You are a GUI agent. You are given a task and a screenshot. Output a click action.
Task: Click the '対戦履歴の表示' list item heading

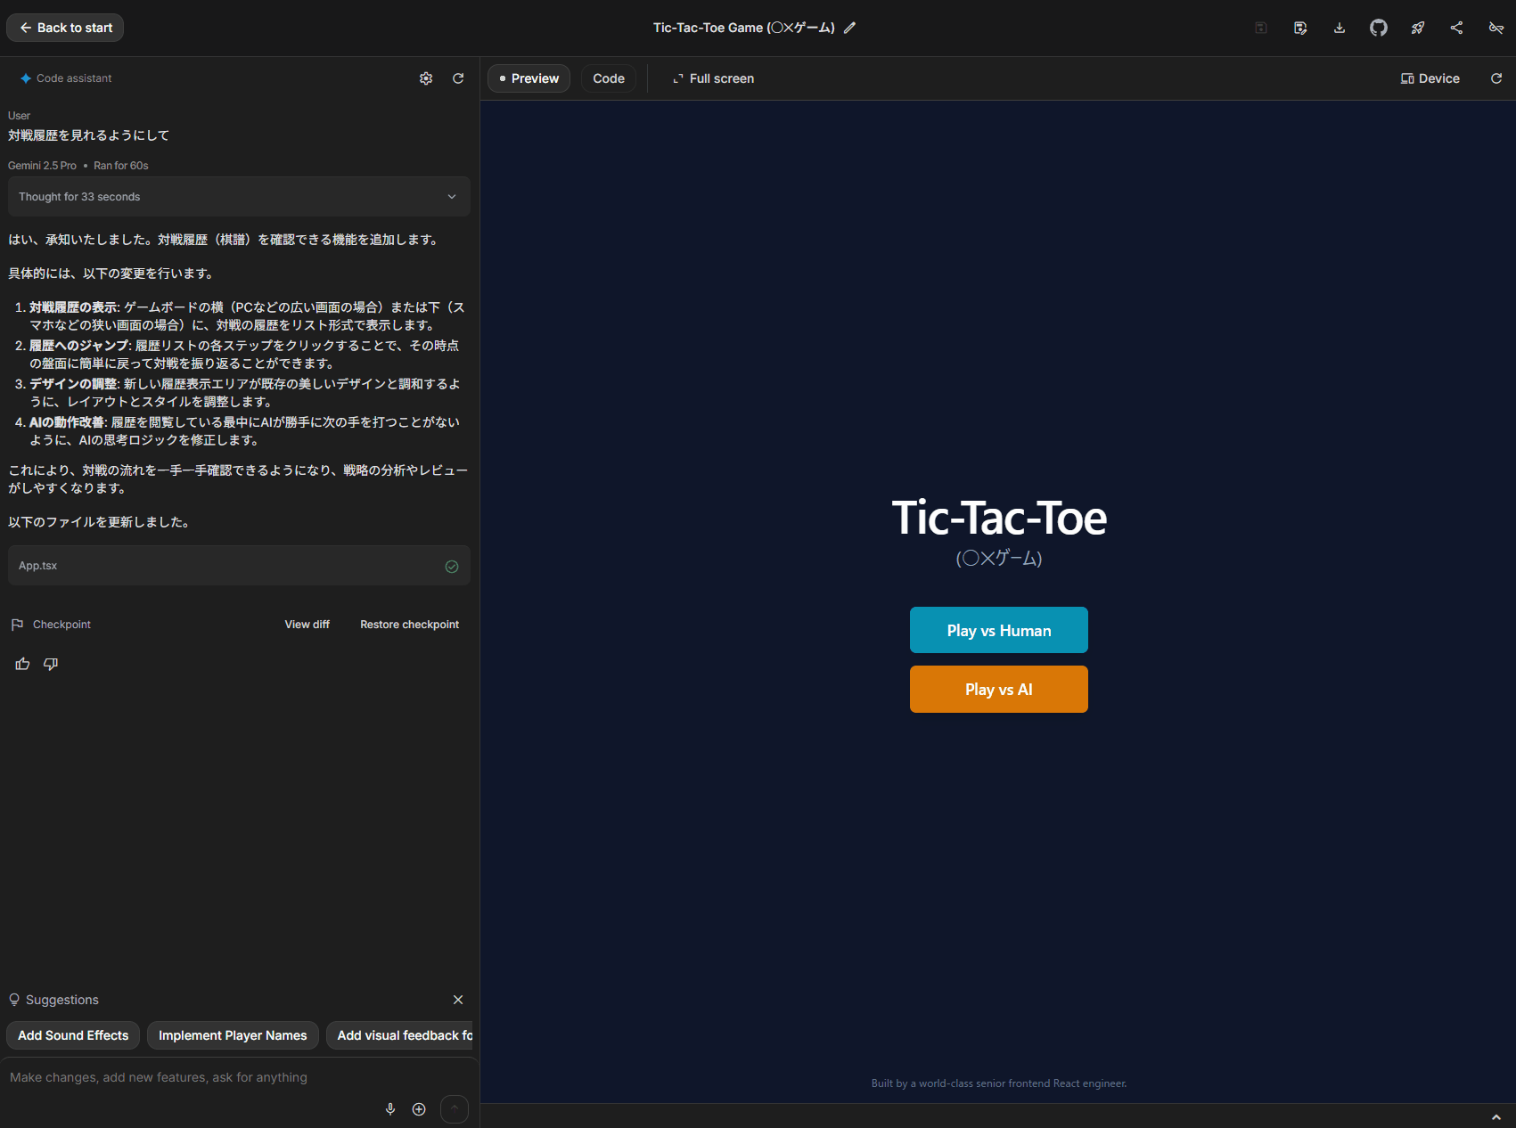tap(73, 307)
